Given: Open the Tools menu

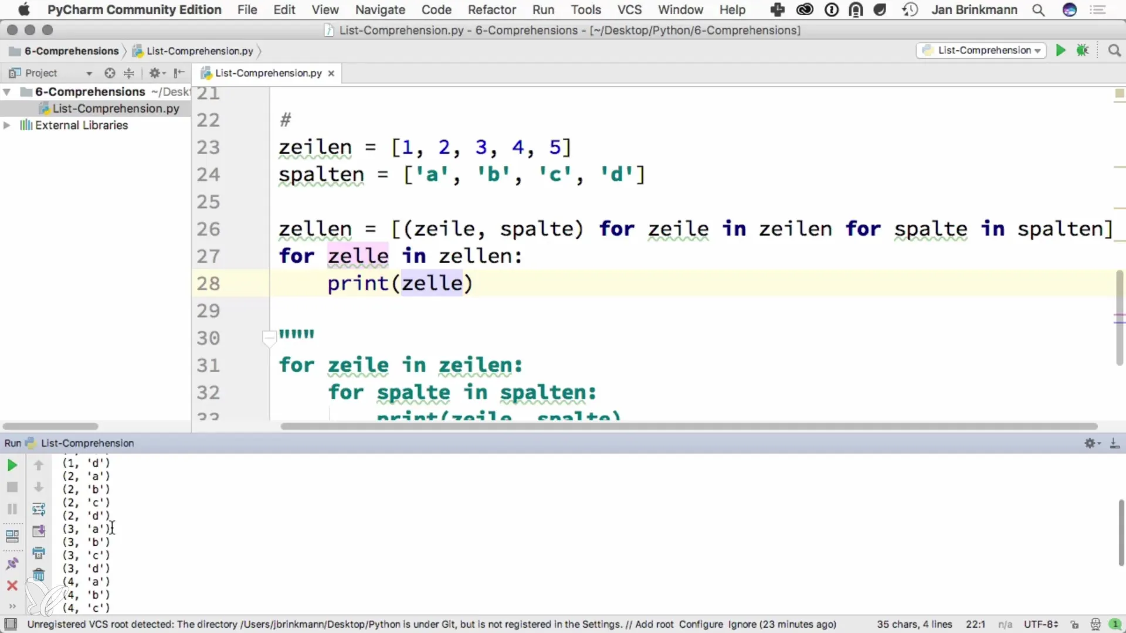Looking at the screenshot, I should [586, 9].
